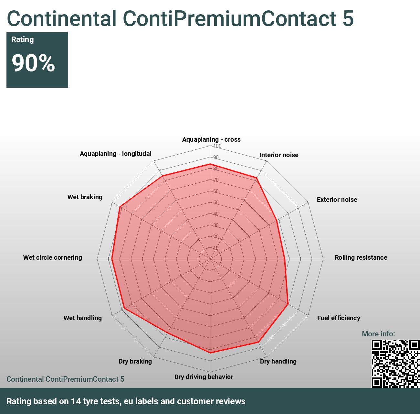Image resolution: width=420 pixels, height=414 pixels.
Task: Click the More info text
Action: (378, 334)
